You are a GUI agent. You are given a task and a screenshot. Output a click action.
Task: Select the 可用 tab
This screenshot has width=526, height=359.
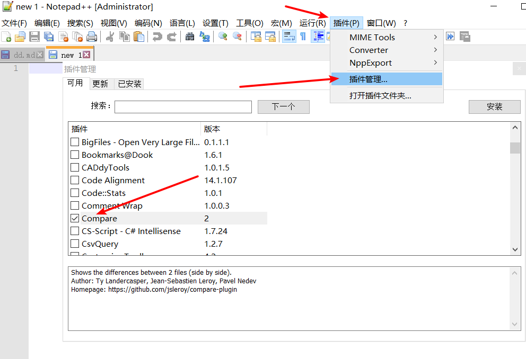[x=75, y=83]
